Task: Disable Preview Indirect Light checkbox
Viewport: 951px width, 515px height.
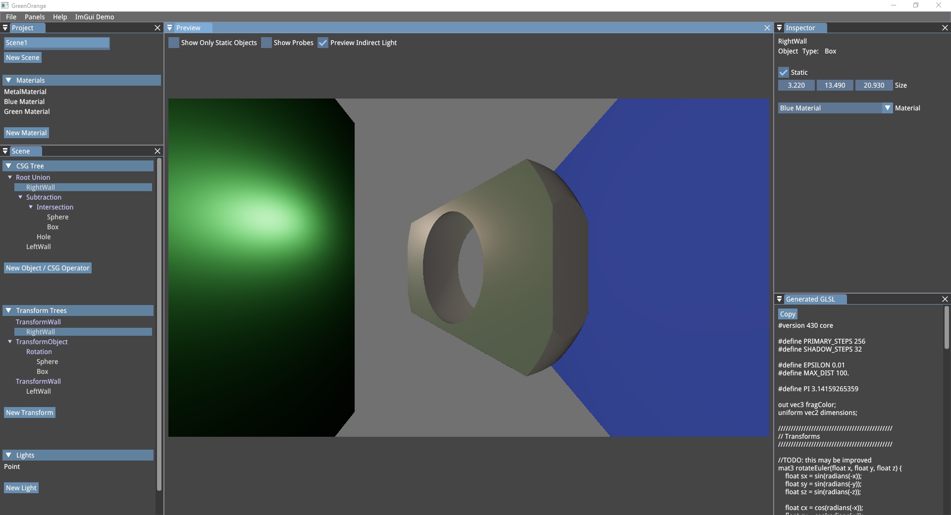Action: coord(323,43)
